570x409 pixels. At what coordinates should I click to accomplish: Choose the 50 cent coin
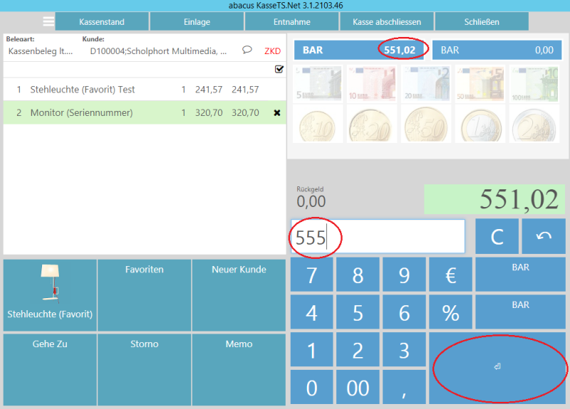pyautogui.click(x=425, y=124)
